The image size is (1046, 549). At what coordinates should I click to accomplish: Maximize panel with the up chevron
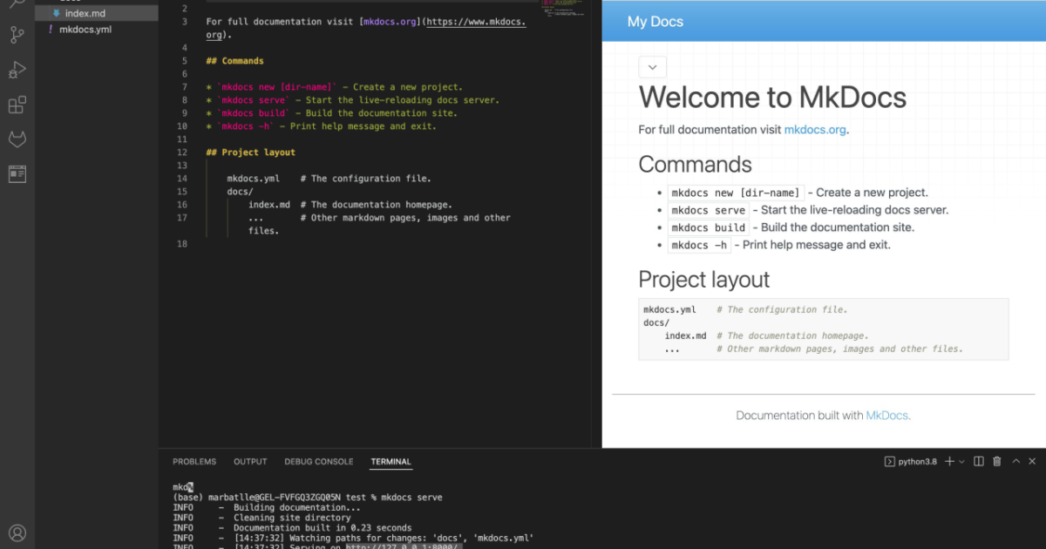[x=1015, y=461]
